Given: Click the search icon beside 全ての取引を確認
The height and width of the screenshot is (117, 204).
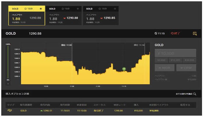Looking at the screenshot, I should (195, 94).
